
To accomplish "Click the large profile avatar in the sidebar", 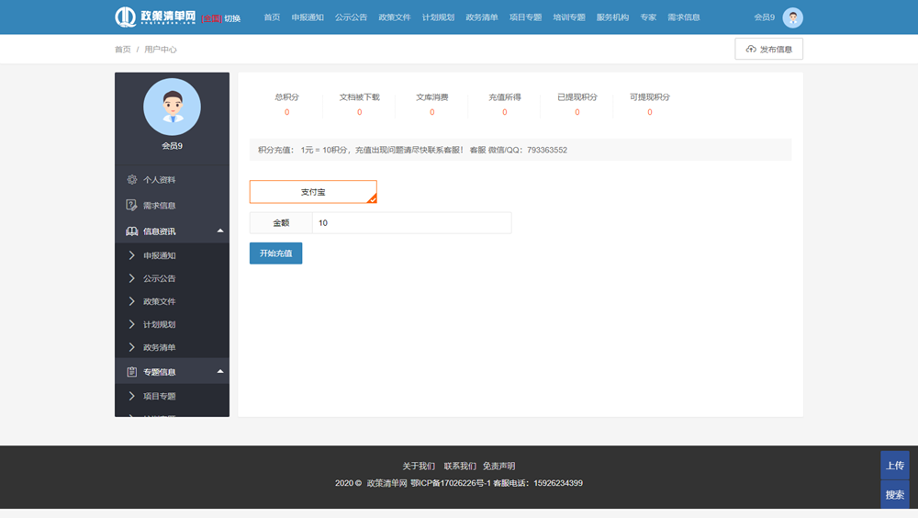I will (x=173, y=107).
